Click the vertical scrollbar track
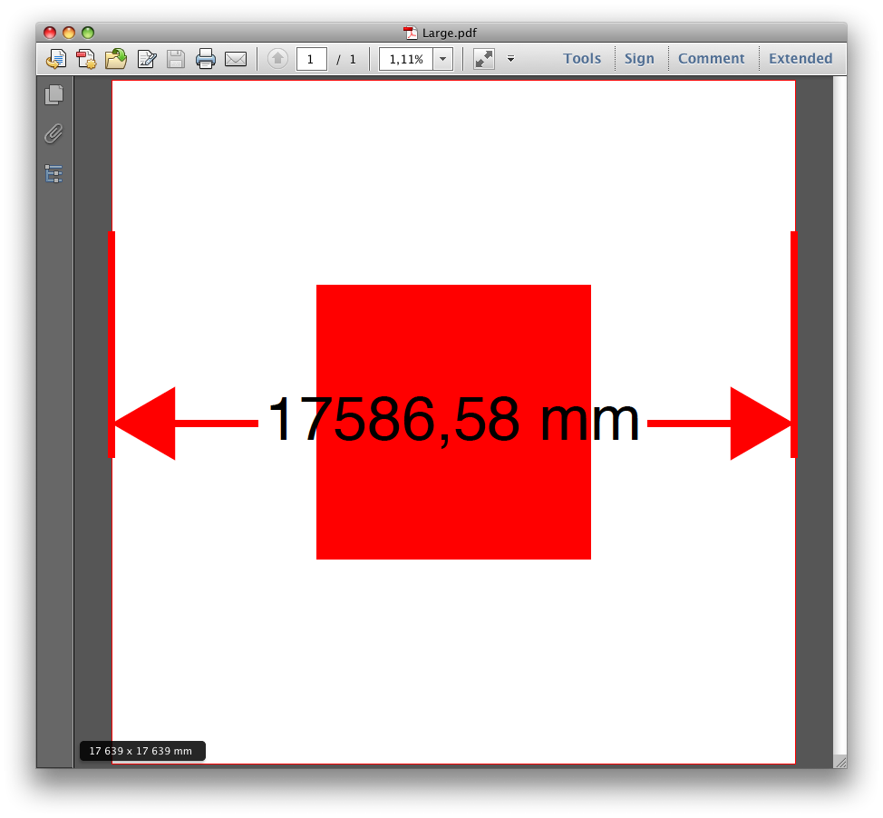883x818 pixels. point(839,415)
